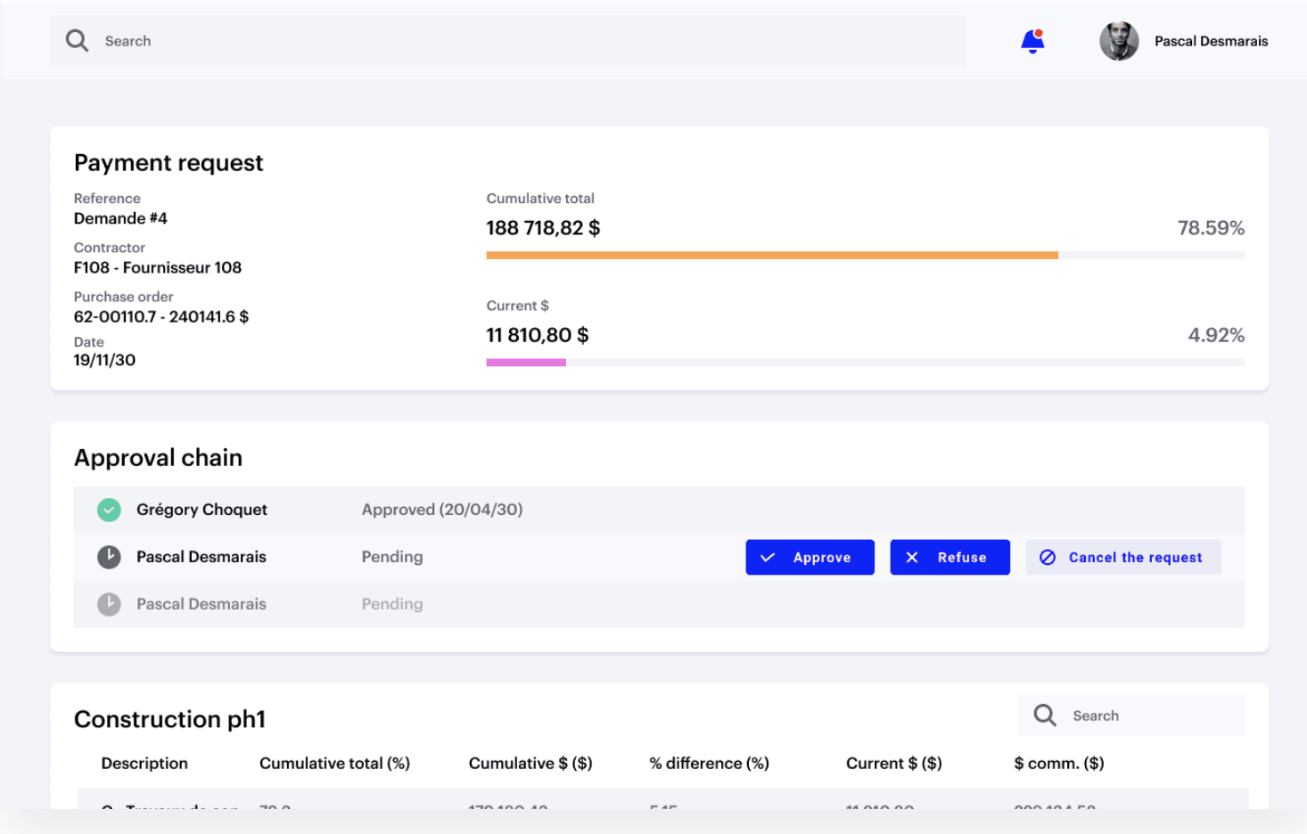Type in the Construction ph1 search box
1307x834 pixels.
coord(1150,715)
